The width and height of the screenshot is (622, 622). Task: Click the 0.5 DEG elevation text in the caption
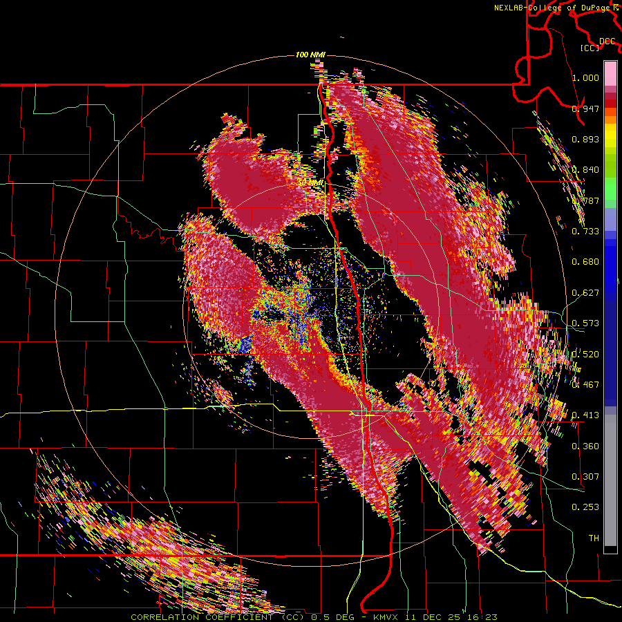[332, 617]
